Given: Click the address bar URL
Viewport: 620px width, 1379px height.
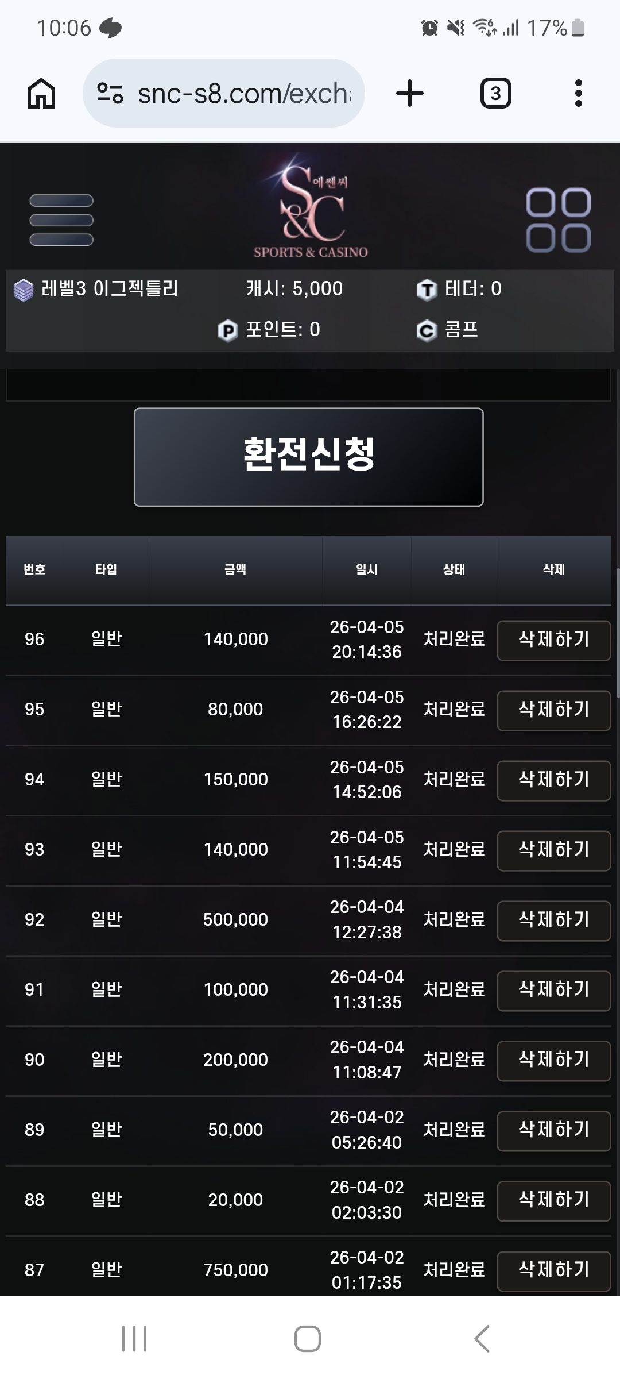Looking at the screenshot, I should tap(244, 94).
